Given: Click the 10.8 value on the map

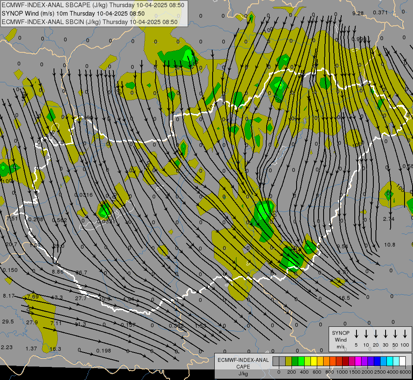Looking at the screenshot, I should click(x=389, y=245).
